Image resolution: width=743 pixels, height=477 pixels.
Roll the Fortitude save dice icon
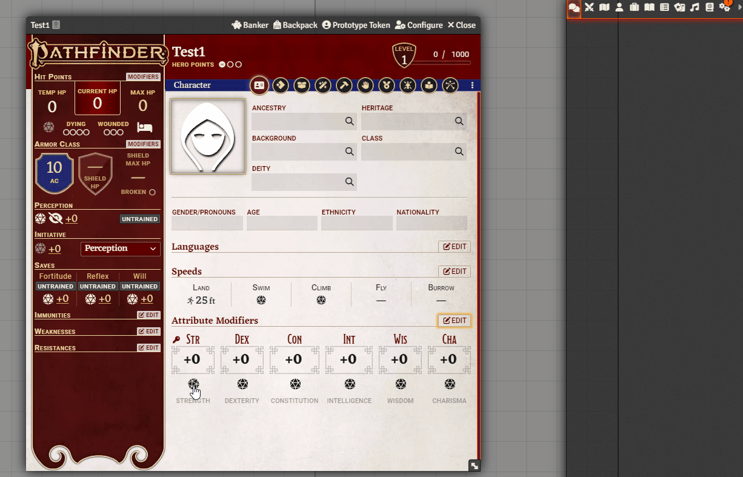(48, 299)
